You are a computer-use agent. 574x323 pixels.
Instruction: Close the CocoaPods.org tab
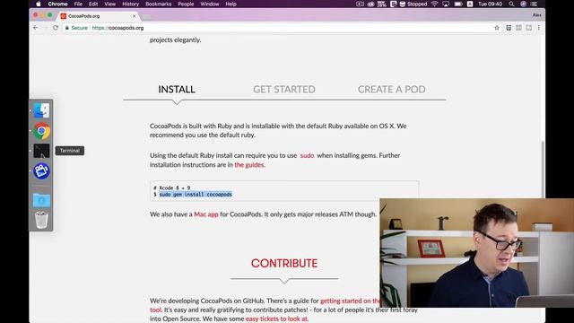135,16
